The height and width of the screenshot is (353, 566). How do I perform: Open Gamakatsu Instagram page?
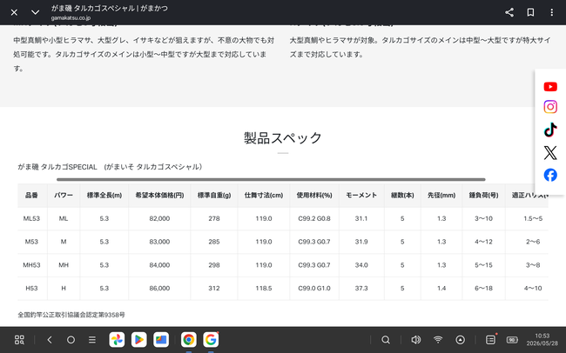550,107
